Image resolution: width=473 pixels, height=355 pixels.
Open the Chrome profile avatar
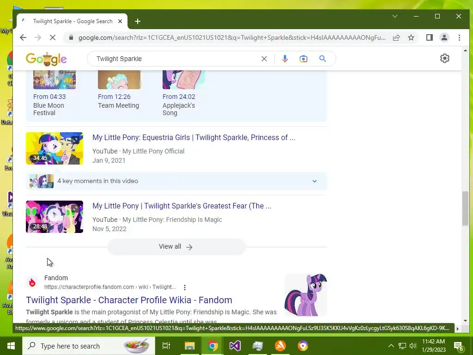point(444,37)
